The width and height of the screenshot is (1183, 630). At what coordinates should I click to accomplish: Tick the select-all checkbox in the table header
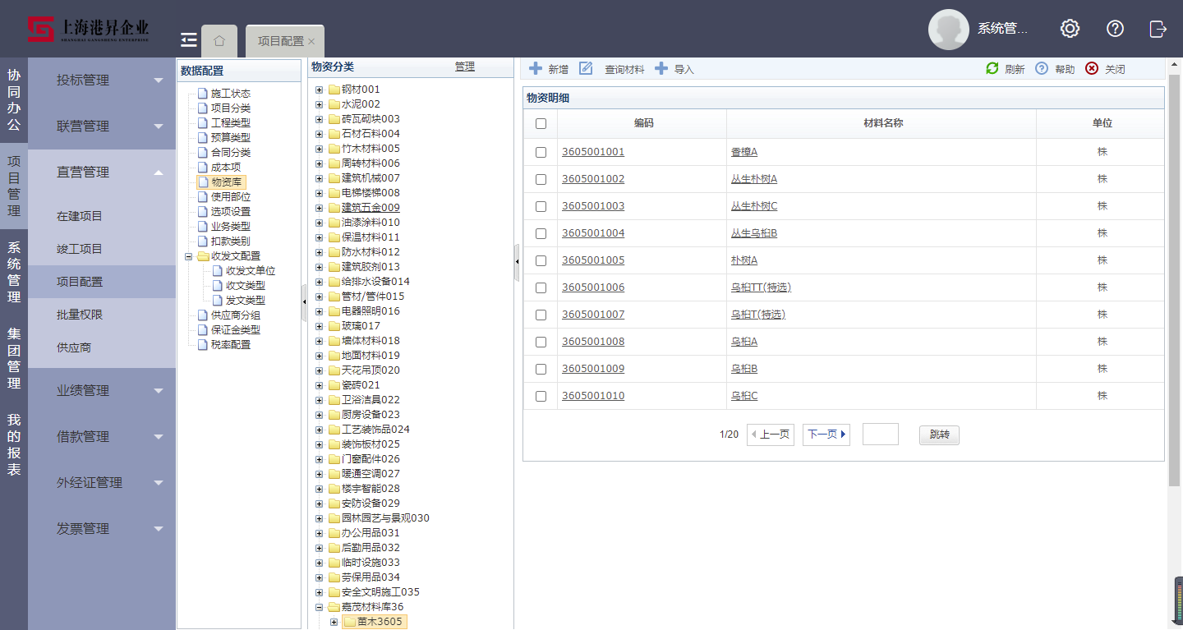[541, 123]
